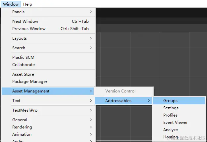Select Previous Window menu entry

[x=29, y=29]
